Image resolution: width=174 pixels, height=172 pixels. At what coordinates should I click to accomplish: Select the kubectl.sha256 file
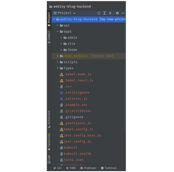[77, 154]
